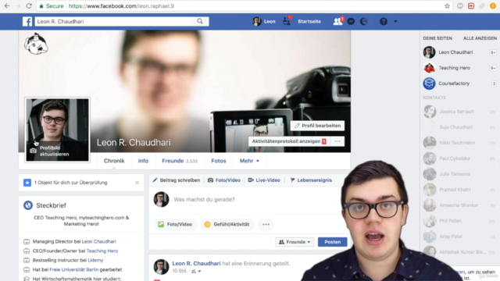Screen dimensions: 500x281
Task: Open the Fotos tab
Action: [x=219, y=161]
